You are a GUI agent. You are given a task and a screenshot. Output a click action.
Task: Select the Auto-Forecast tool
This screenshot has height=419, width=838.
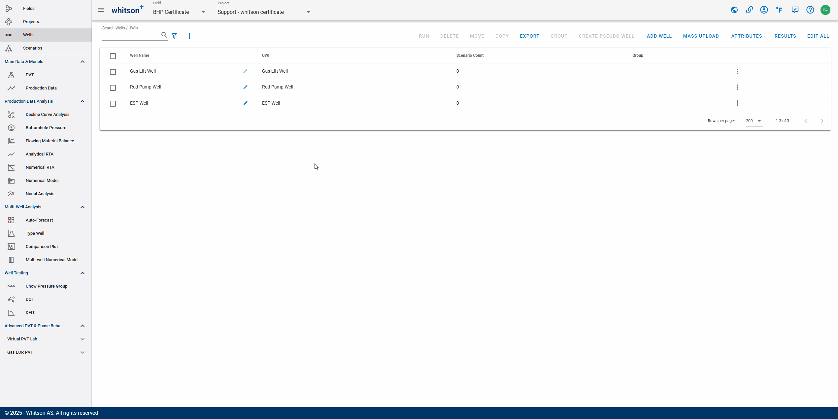pyautogui.click(x=39, y=220)
